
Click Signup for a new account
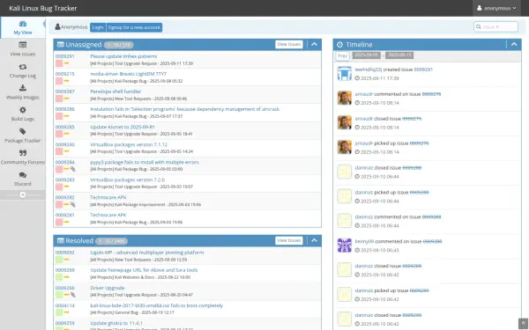pyautogui.click(x=134, y=27)
